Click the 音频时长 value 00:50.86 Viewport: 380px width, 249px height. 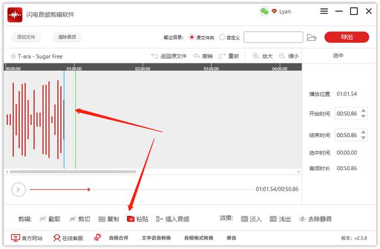[347, 168]
